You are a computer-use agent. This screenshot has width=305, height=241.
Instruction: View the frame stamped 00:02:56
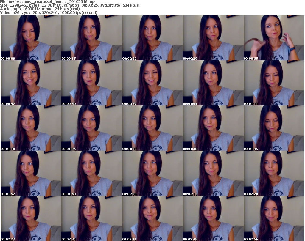(x=274, y=218)
